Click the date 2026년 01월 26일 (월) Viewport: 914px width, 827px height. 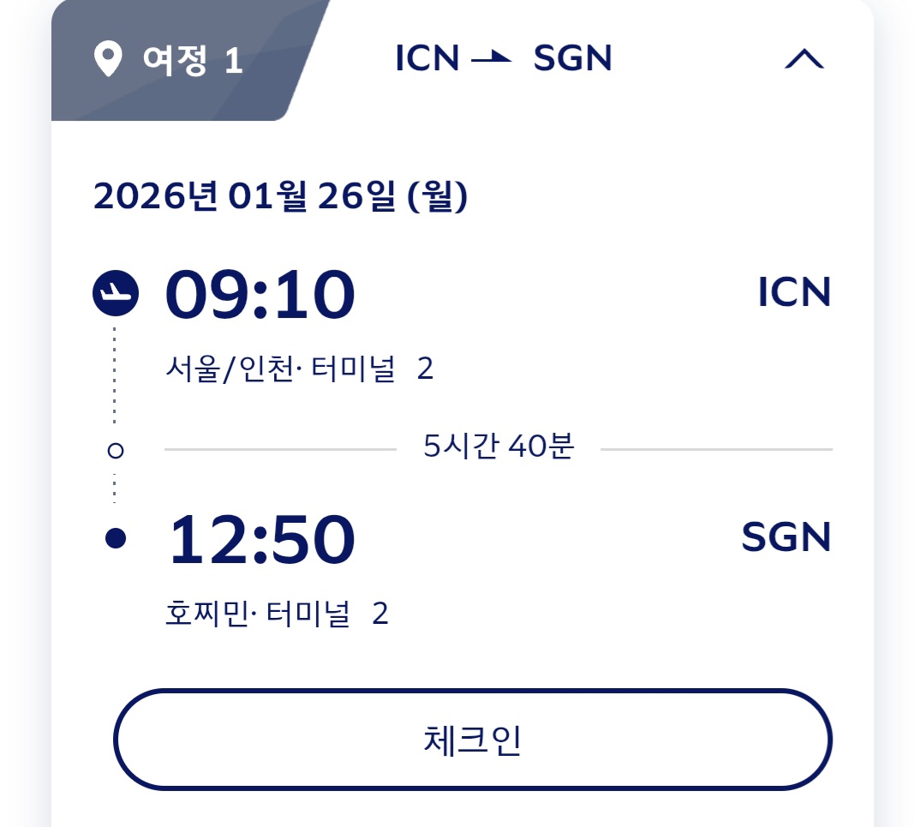280,197
